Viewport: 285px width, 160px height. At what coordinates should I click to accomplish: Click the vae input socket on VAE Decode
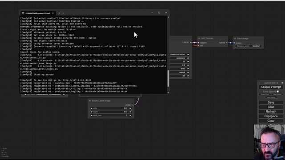[x=198, y=46]
